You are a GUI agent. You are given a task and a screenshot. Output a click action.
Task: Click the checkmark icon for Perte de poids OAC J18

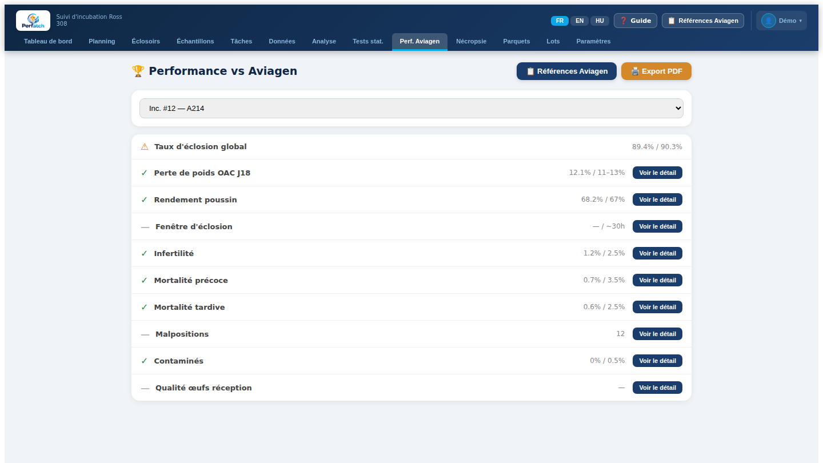[x=145, y=173]
